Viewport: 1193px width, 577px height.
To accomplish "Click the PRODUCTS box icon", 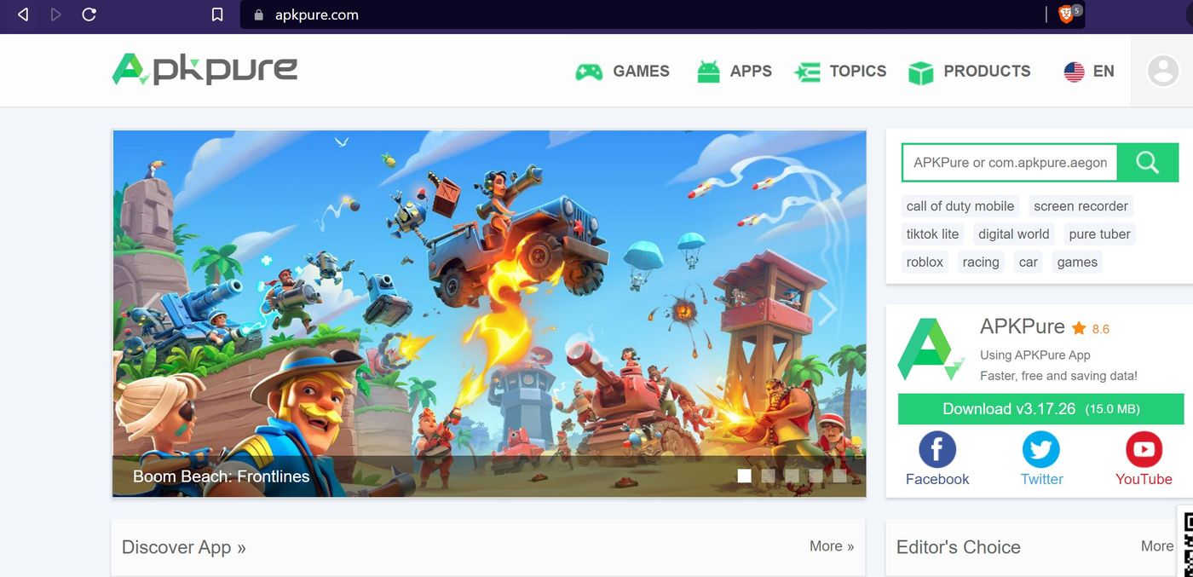I will pyautogui.click(x=921, y=72).
